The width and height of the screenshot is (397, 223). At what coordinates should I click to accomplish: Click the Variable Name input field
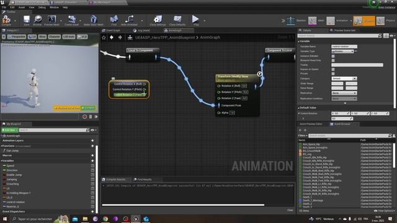(344, 46)
